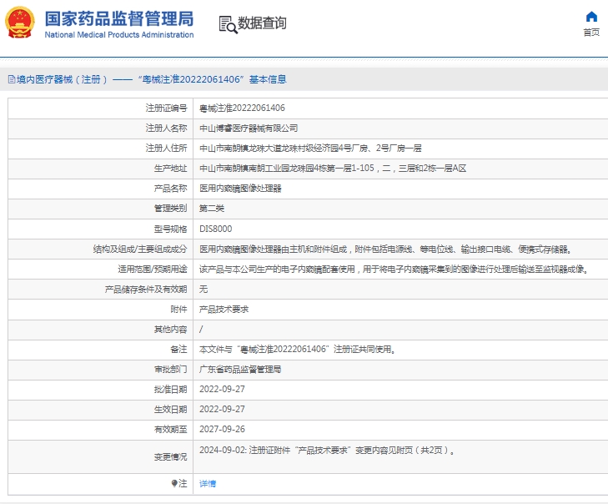Click the 注册证编号 row label
The image size is (608, 504).
click(166, 108)
